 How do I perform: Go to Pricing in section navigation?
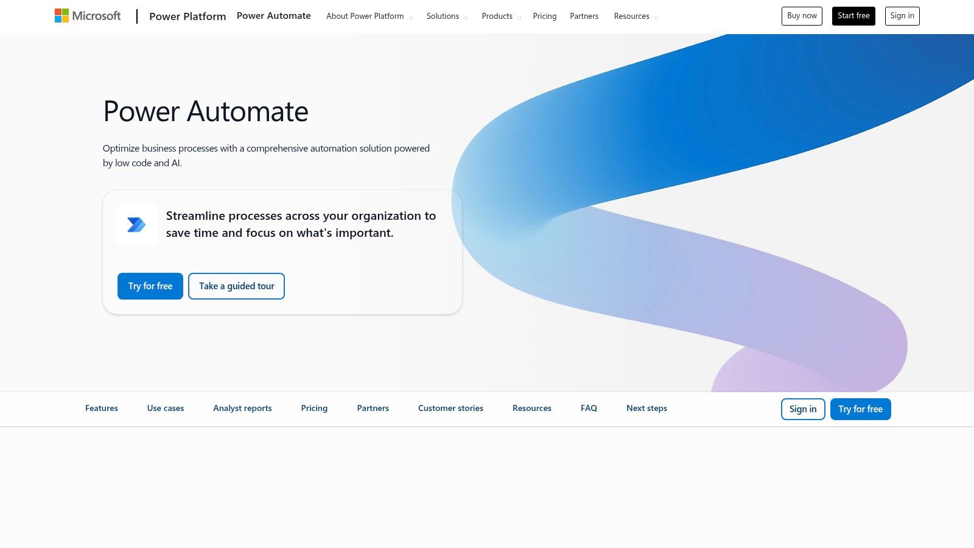[x=314, y=409]
